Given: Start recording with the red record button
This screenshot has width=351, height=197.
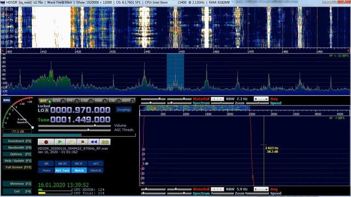Looking at the screenshot, I should coord(46,142).
